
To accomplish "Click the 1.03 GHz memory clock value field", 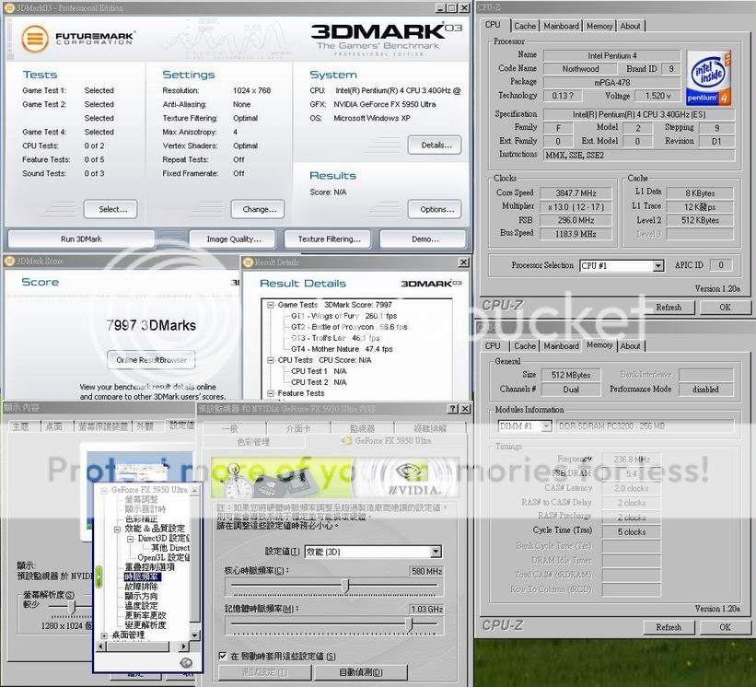I will coord(426,610).
